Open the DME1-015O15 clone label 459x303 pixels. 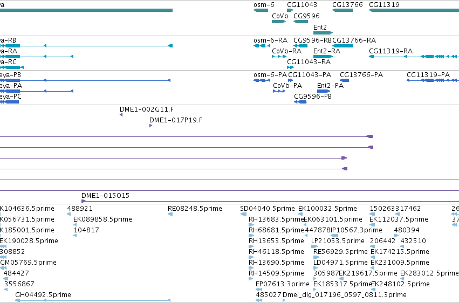pos(105,196)
